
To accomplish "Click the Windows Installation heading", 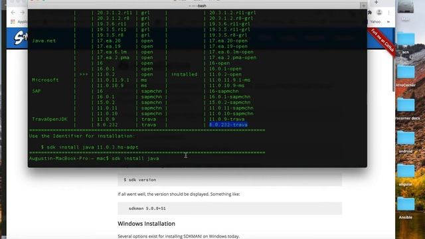I will coord(146,224).
